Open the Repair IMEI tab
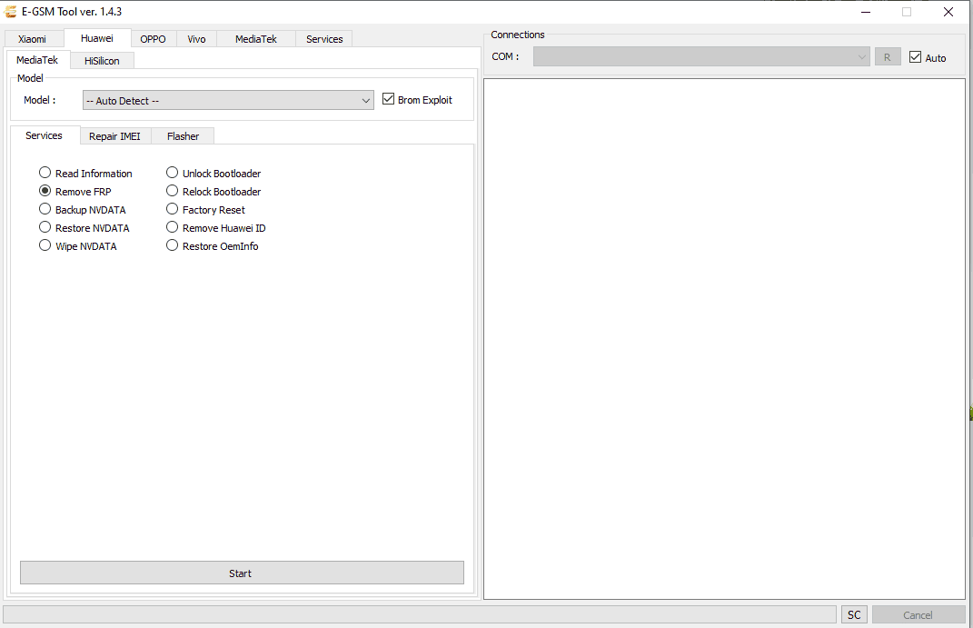The height and width of the screenshot is (628, 973). tap(114, 136)
